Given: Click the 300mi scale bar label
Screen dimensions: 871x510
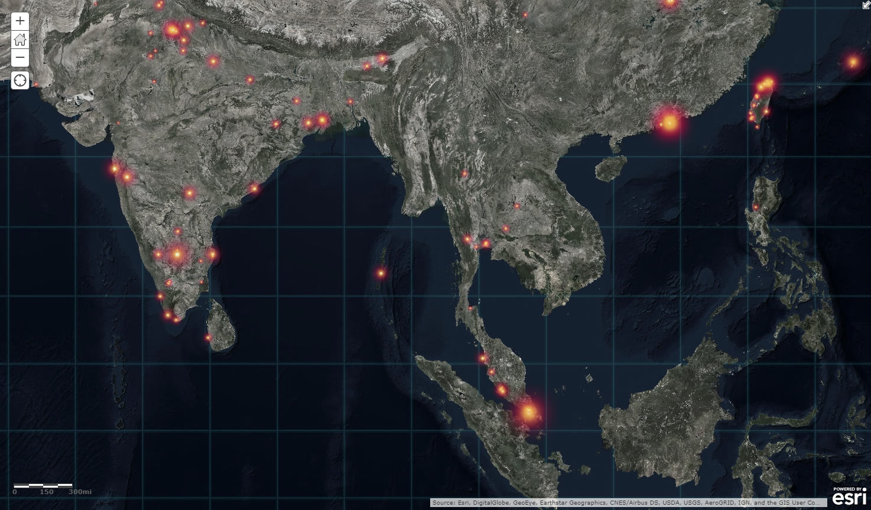Looking at the screenshot, I should pyautogui.click(x=80, y=492).
